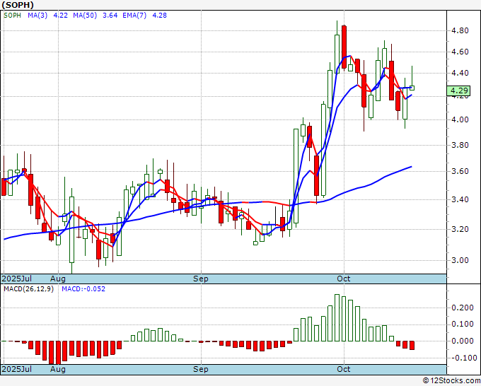Click the 0.000 MACD axis label
This screenshot has height=386, width=481.
[463, 341]
